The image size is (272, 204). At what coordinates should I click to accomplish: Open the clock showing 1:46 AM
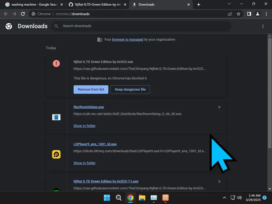pyautogui.click(x=253, y=198)
